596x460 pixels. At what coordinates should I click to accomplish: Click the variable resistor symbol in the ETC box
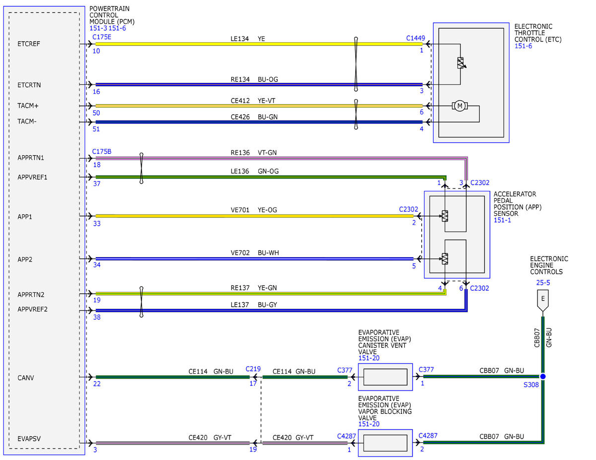pyautogui.click(x=460, y=64)
